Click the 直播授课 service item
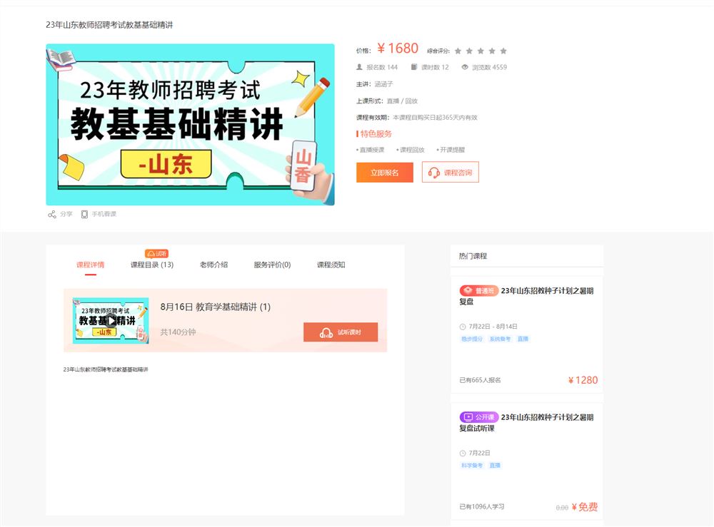This screenshot has width=714, height=527. [371, 150]
